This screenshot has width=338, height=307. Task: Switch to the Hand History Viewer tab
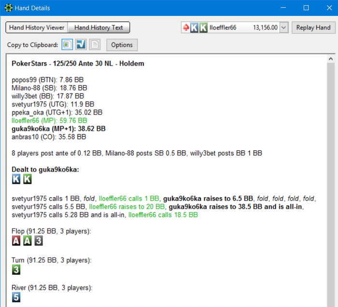[37, 27]
